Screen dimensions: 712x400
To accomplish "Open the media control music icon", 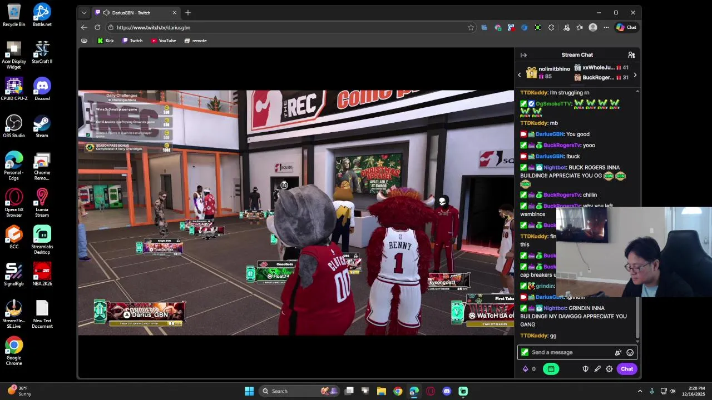I will click(566, 27).
